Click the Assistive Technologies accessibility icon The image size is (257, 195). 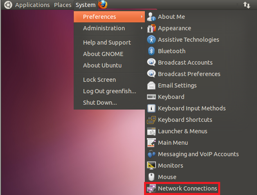coord(151,40)
